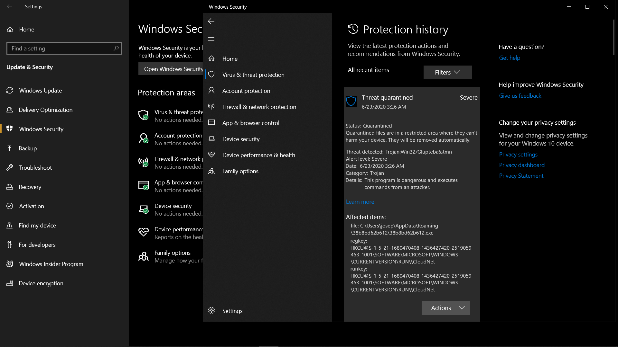Click the back arrow in Windows Security

coord(211,21)
